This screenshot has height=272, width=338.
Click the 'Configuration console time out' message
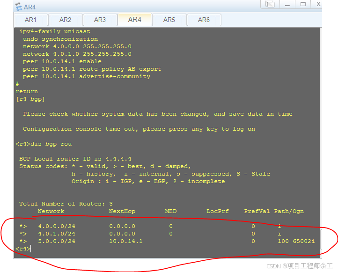139,129
